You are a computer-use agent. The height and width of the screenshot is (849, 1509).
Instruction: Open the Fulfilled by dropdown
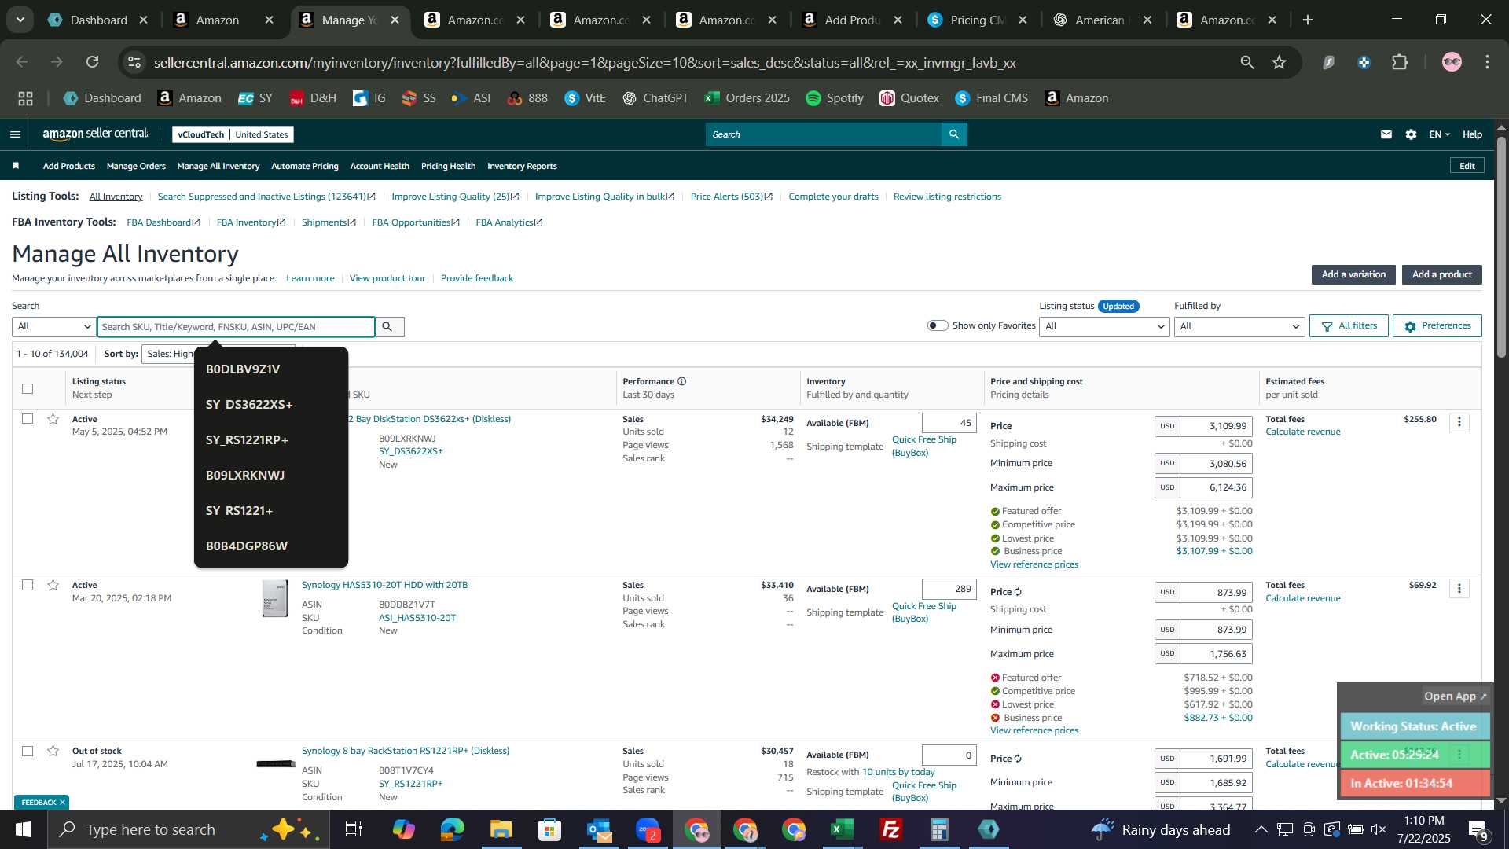(1239, 326)
